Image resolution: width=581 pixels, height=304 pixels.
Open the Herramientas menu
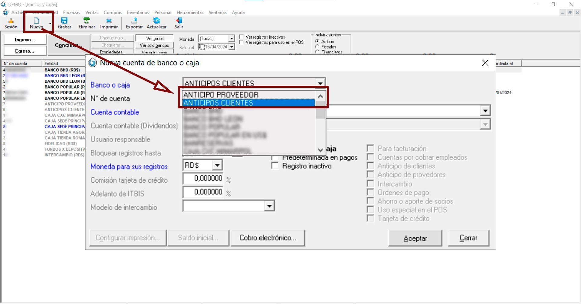[190, 12]
